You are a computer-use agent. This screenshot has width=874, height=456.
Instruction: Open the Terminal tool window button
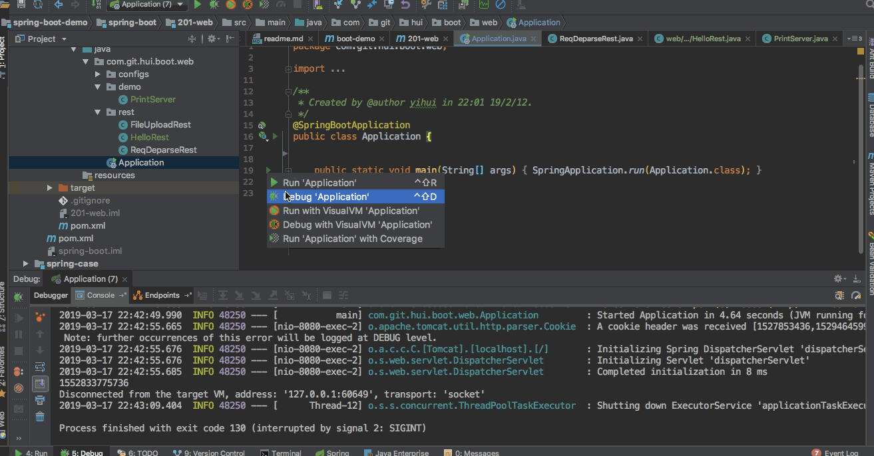click(x=281, y=453)
